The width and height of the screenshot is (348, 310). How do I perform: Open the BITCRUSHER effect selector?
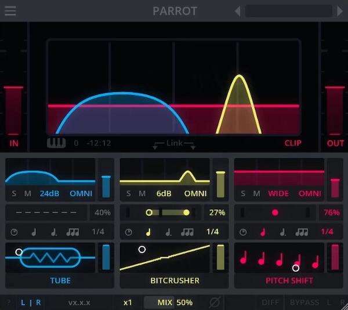pyautogui.click(x=175, y=280)
